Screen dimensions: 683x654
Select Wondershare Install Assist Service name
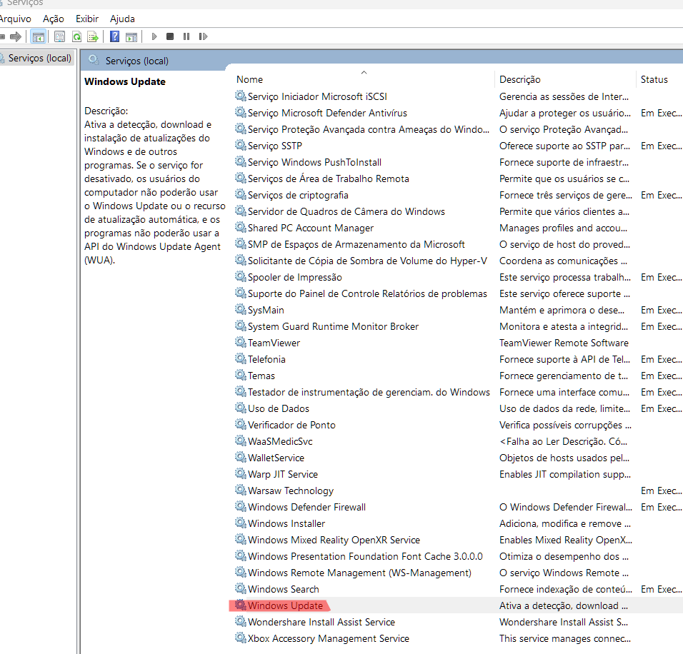pos(321,622)
